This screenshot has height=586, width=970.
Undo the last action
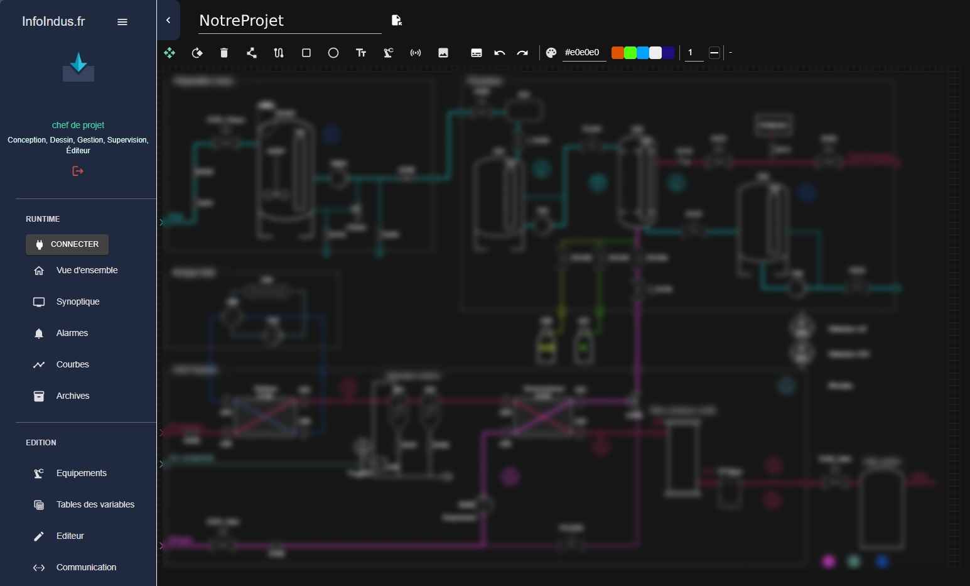click(x=500, y=53)
